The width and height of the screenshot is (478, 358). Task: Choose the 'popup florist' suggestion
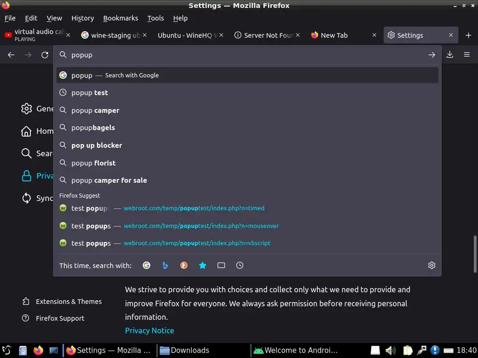[x=247, y=163]
